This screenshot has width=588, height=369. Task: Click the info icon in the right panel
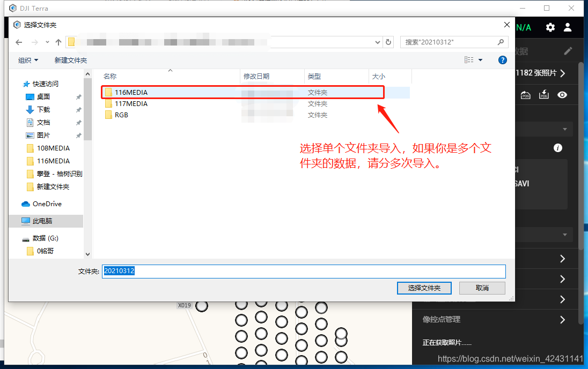[x=557, y=148]
